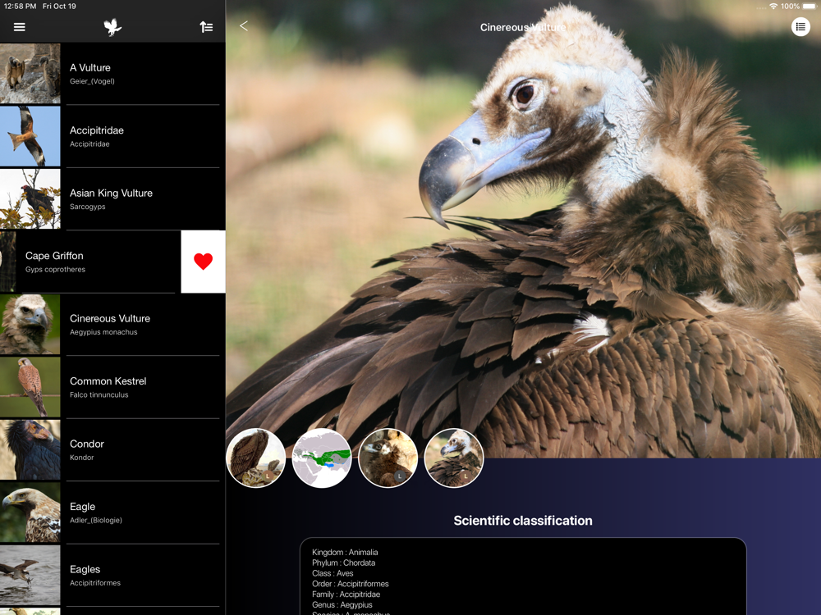
Task: View third circular gallery photo of vulture
Action: click(x=388, y=458)
